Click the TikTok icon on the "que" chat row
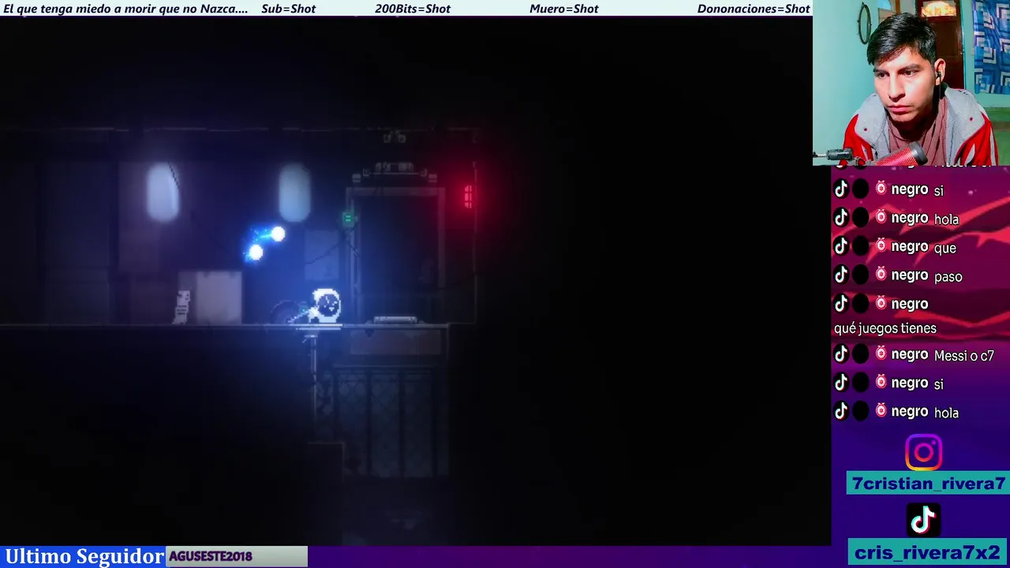Viewport: 1010px width, 568px height. click(x=841, y=246)
